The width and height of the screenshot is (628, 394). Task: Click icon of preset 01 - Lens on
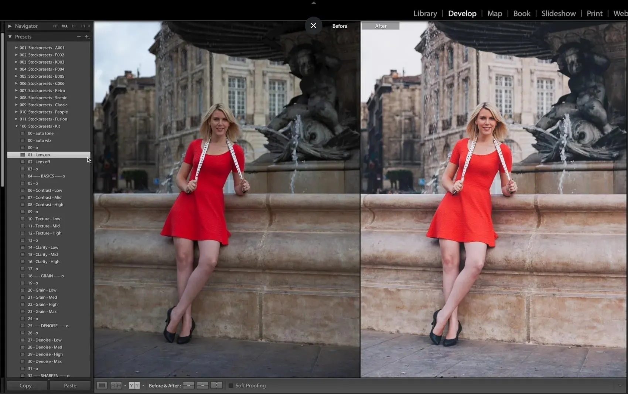coord(23,155)
